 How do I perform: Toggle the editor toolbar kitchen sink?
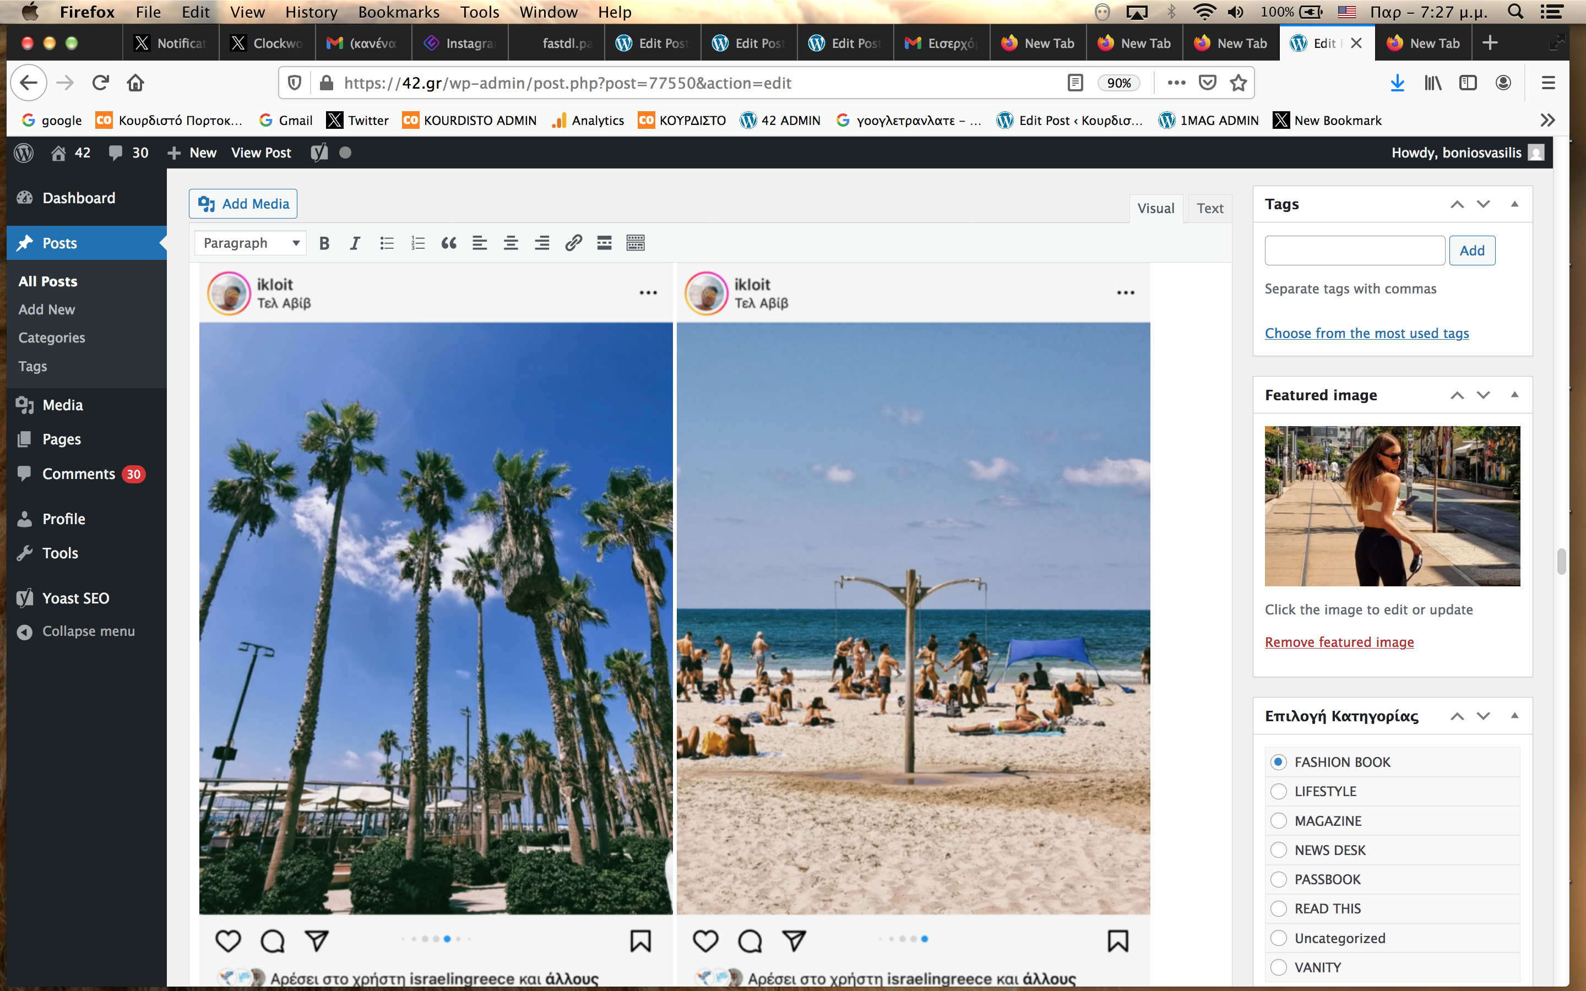[x=635, y=243]
